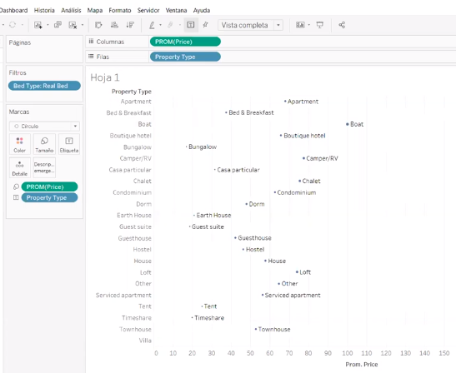The height and width of the screenshot is (373, 456).
Task: Open the Color marks card
Action: coord(19,145)
